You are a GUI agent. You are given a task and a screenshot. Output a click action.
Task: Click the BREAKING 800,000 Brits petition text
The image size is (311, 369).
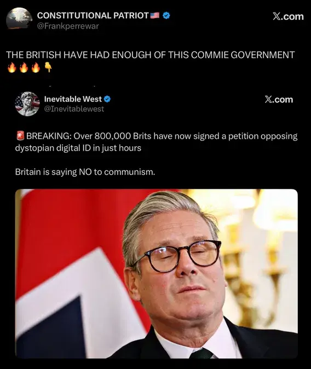[157, 142]
